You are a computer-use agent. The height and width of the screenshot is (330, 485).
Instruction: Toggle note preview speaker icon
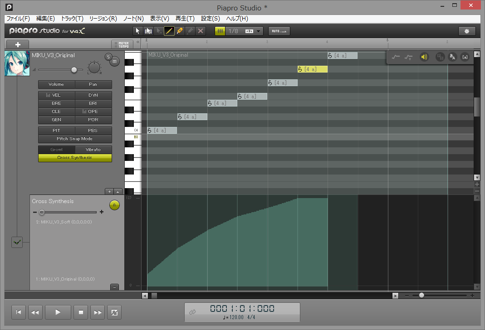424,57
